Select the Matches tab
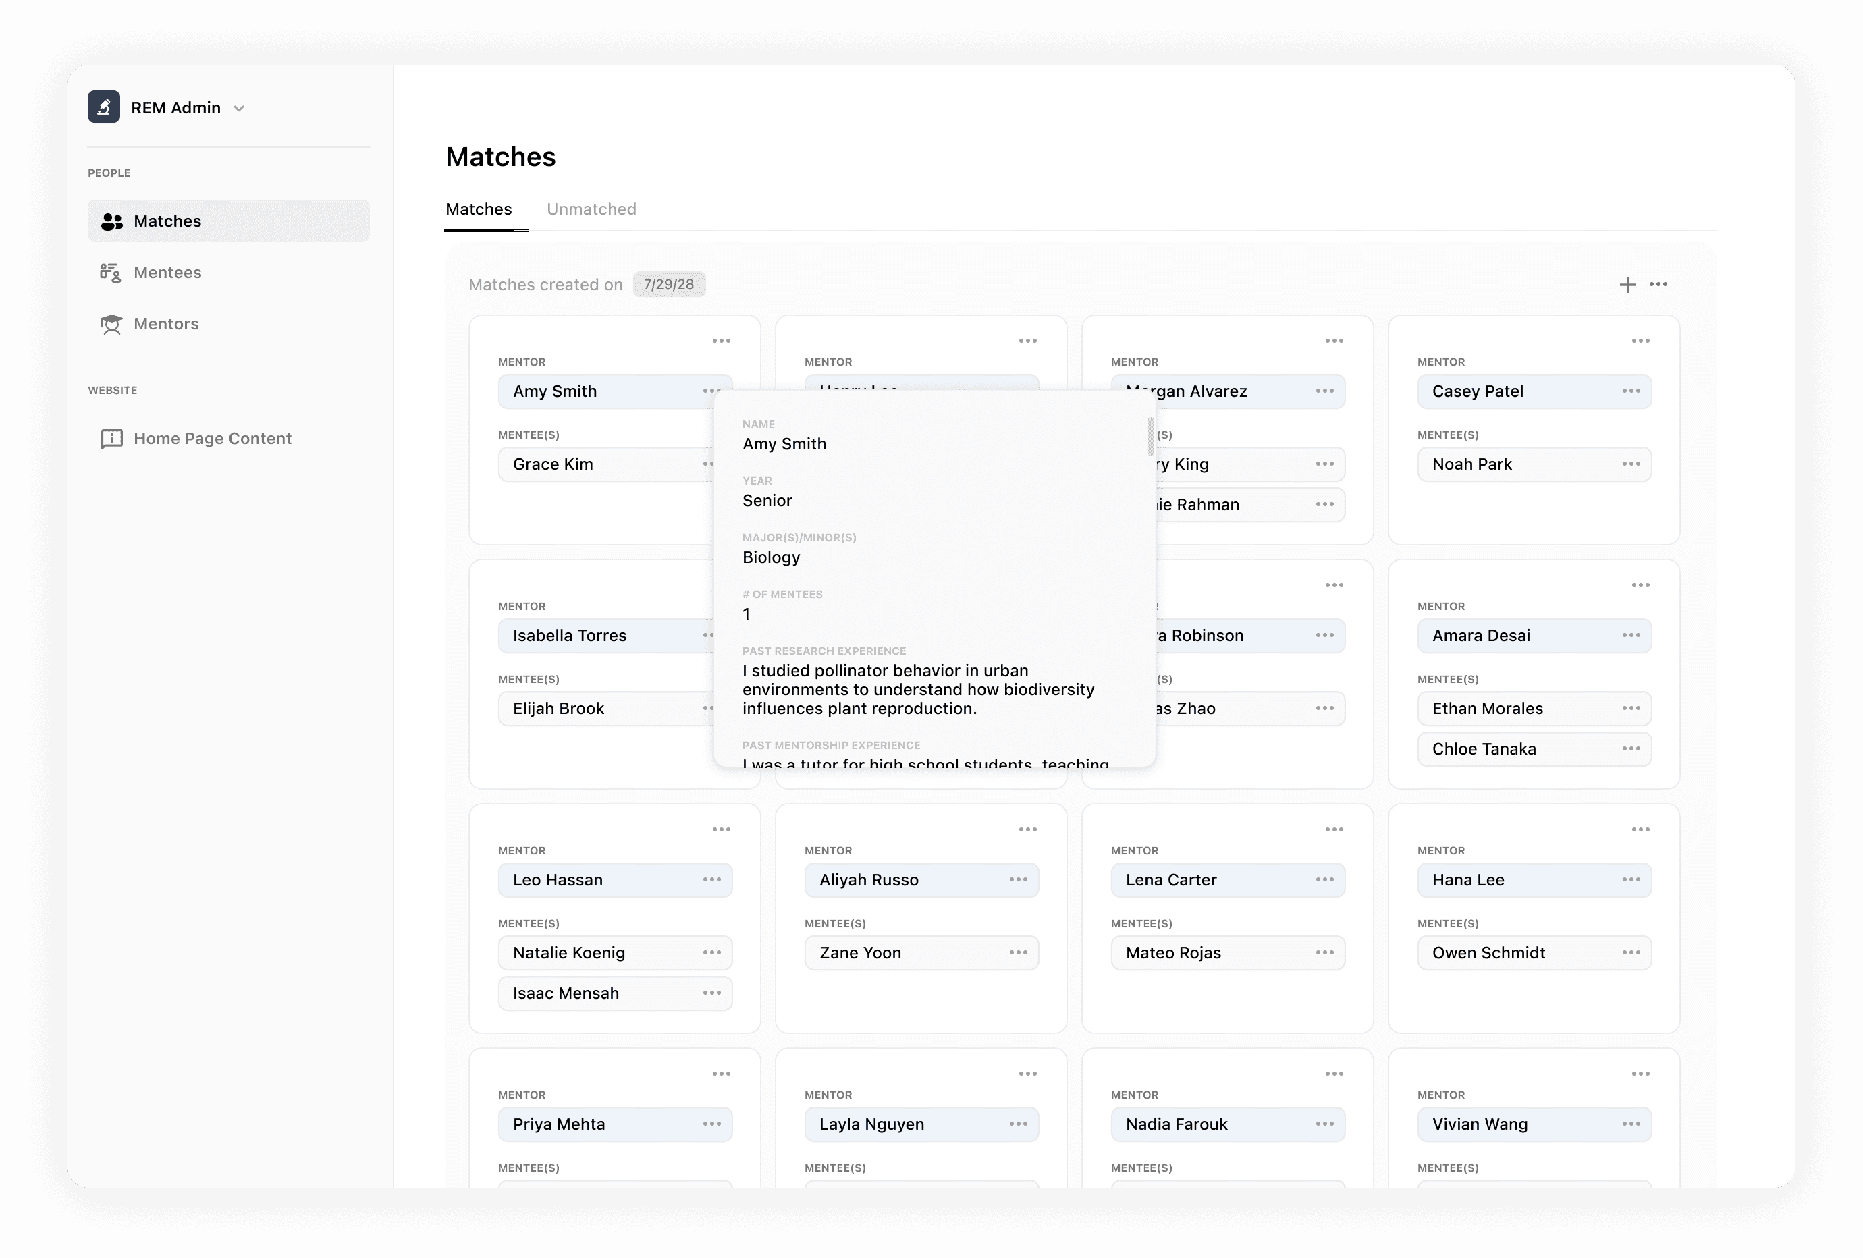This screenshot has width=1863, height=1258. pos(479,209)
